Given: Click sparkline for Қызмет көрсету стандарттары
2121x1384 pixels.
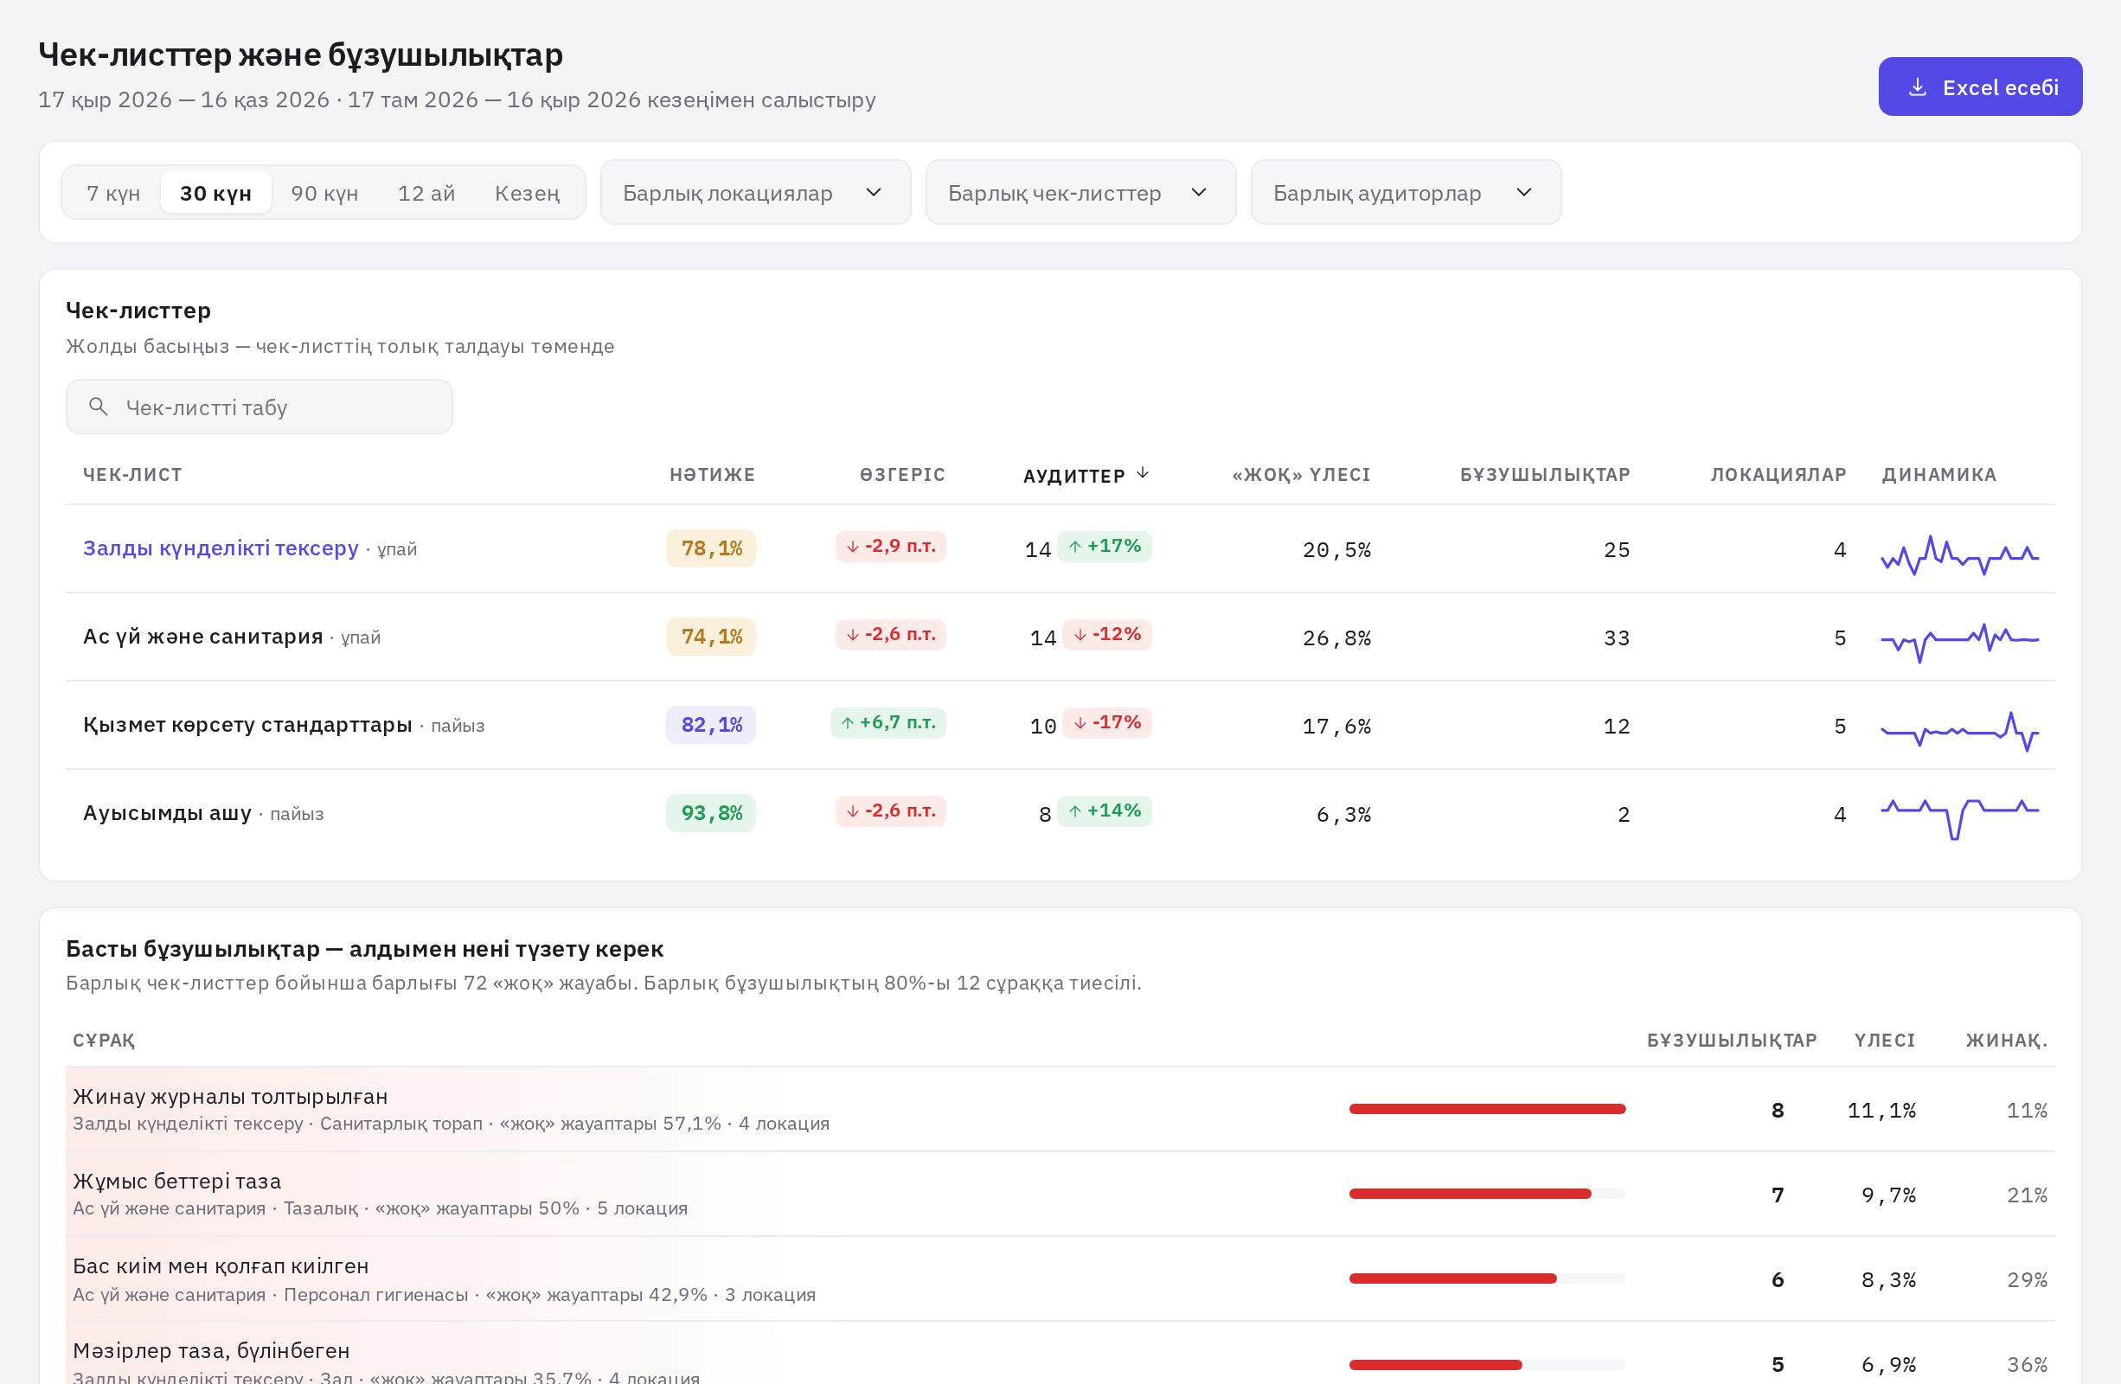Looking at the screenshot, I should 1960,732.
